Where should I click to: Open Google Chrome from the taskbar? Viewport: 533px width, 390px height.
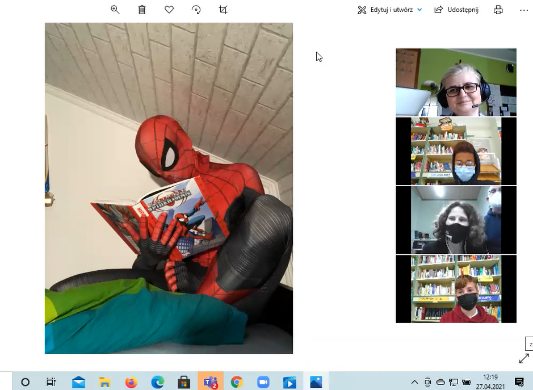[x=237, y=382]
